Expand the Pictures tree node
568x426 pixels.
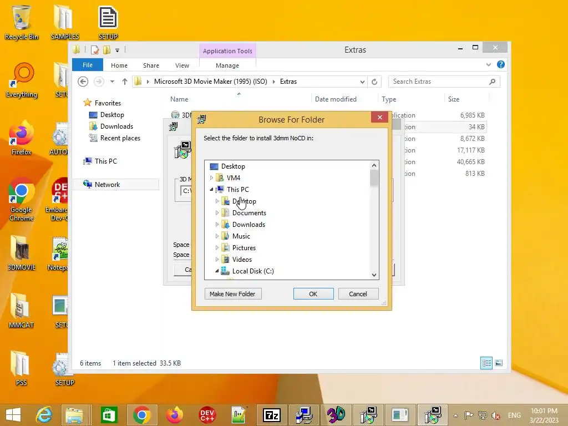click(217, 248)
